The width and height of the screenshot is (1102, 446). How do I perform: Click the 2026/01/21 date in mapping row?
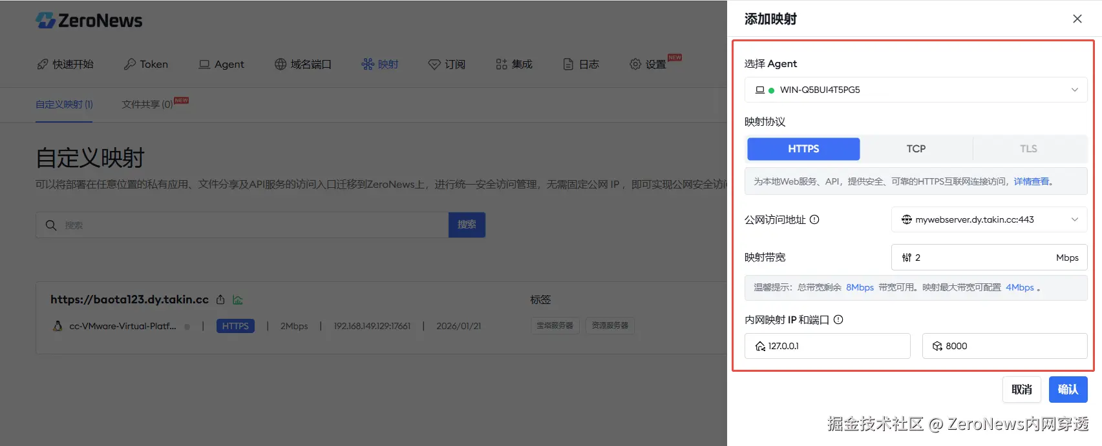(x=459, y=326)
